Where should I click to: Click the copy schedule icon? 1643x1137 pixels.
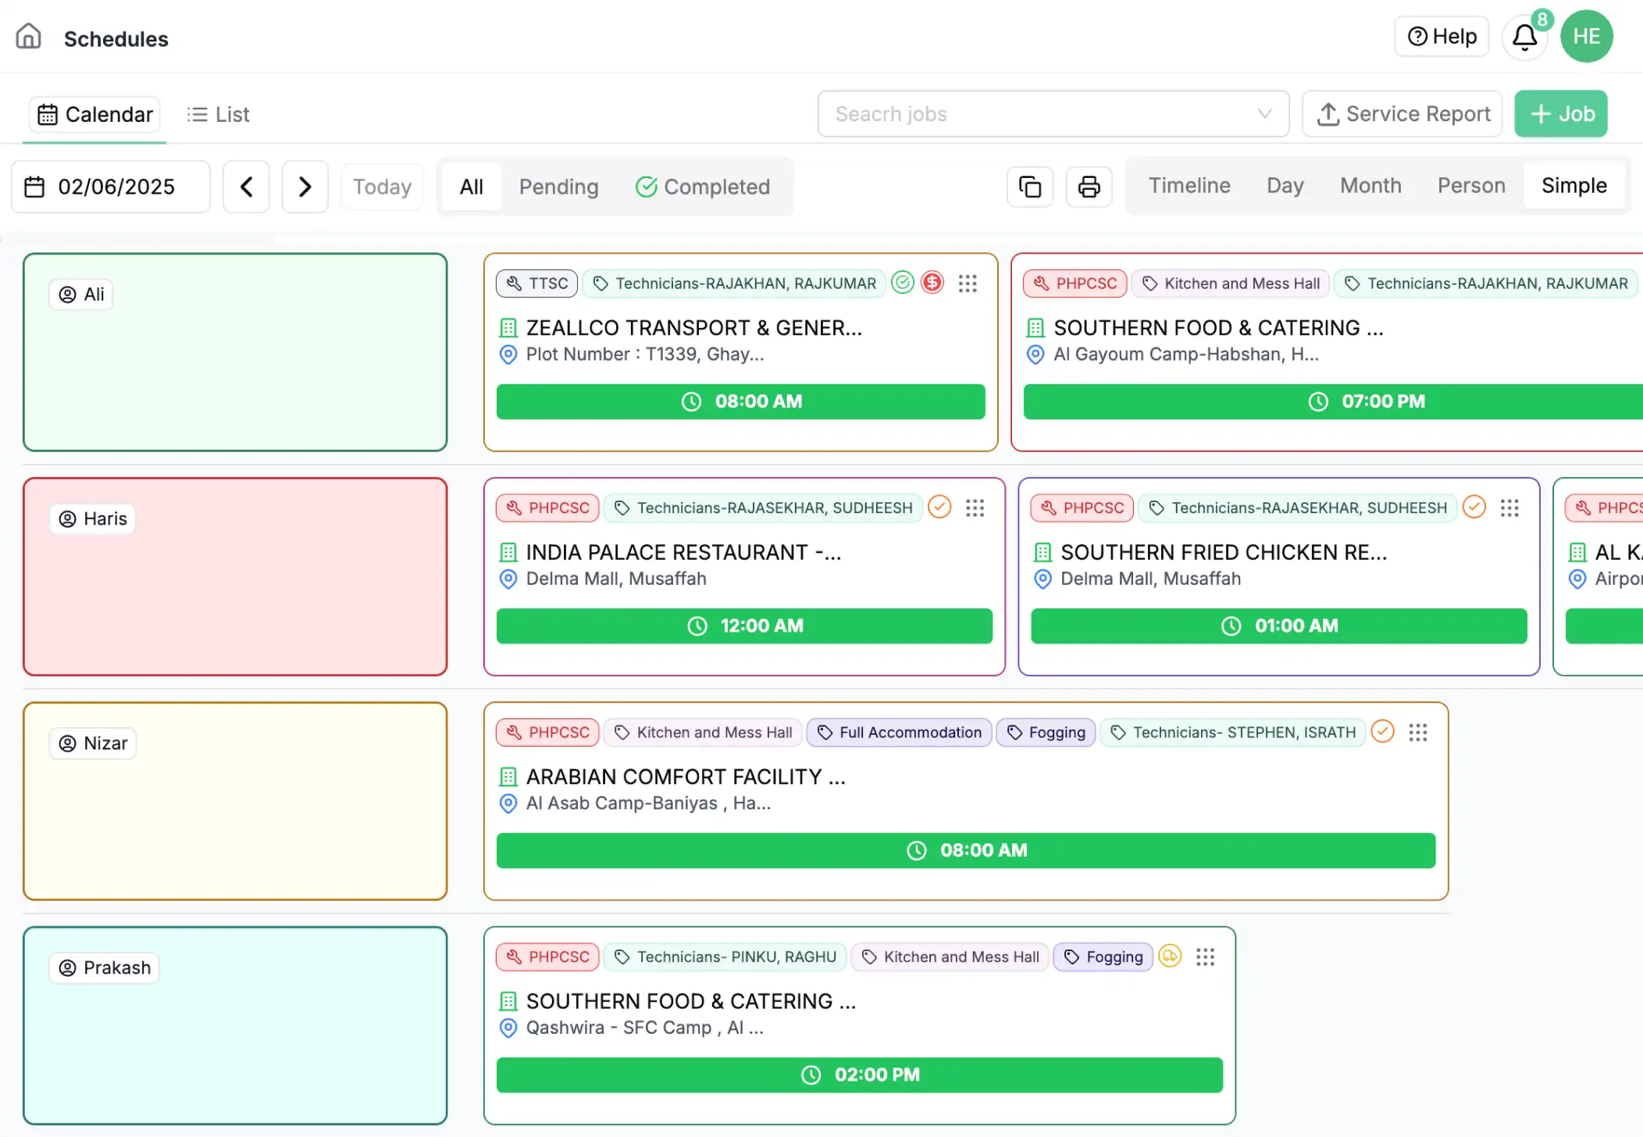pyautogui.click(x=1030, y=187)
